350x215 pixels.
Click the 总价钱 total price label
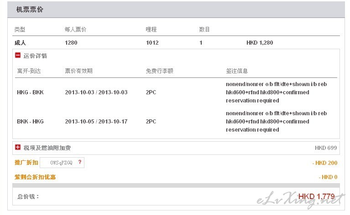tap(28, 196)
